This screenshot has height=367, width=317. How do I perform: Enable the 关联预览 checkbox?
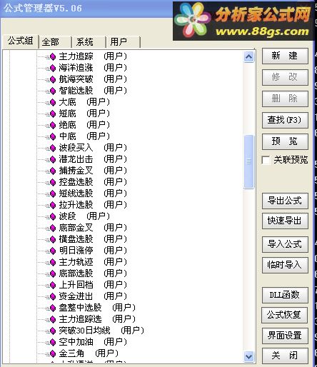click(x=266, y=160)
